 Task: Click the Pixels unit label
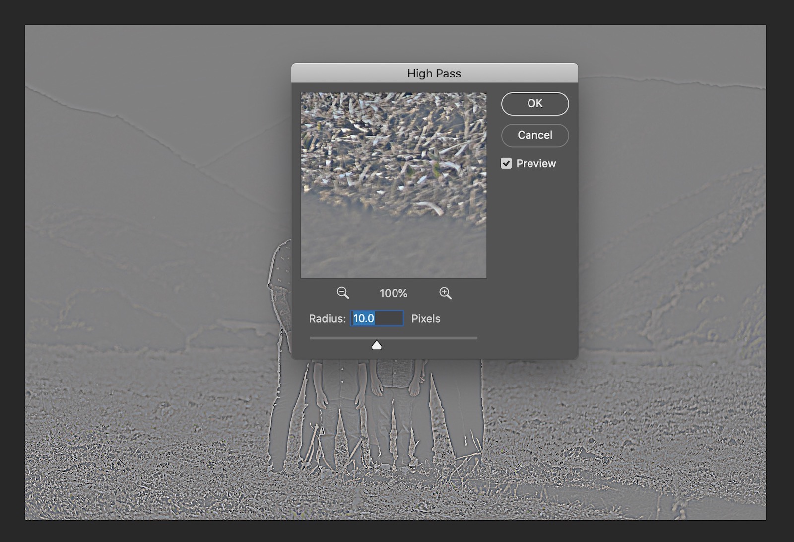click(x=426, y=318)
